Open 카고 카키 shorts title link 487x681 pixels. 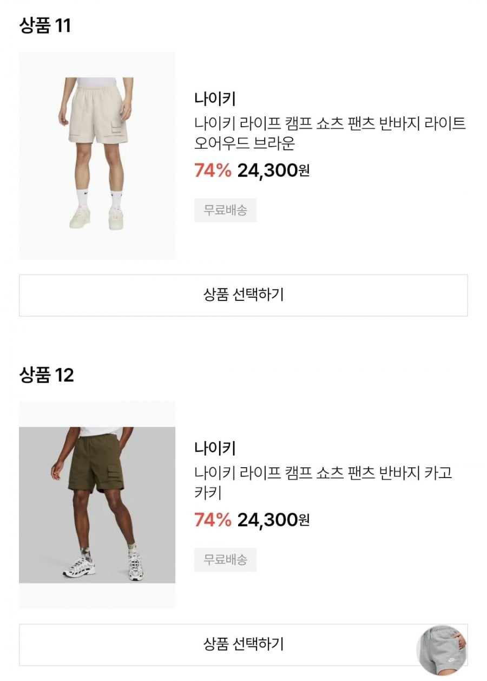[323, 483]
